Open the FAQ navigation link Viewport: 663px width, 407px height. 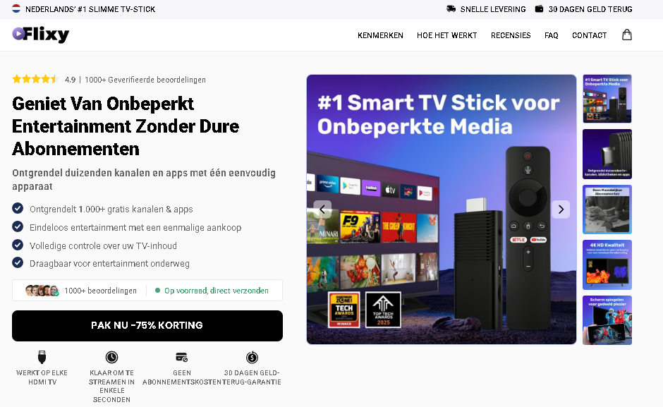pyautogui.click(x=551, y=35)
